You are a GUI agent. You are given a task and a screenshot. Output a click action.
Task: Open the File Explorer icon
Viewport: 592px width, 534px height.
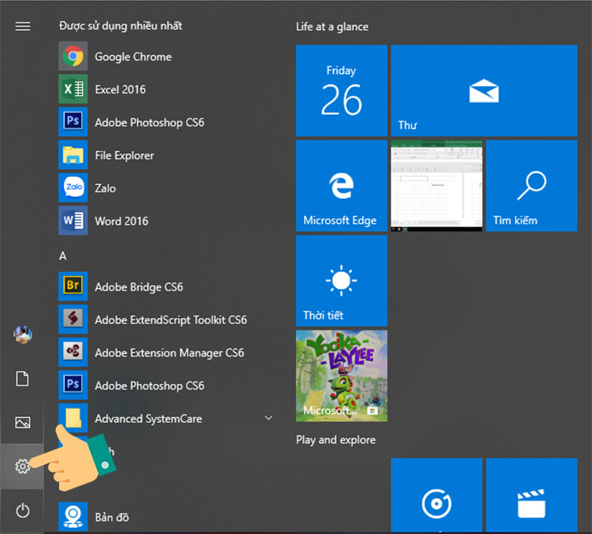click(73, 155)
